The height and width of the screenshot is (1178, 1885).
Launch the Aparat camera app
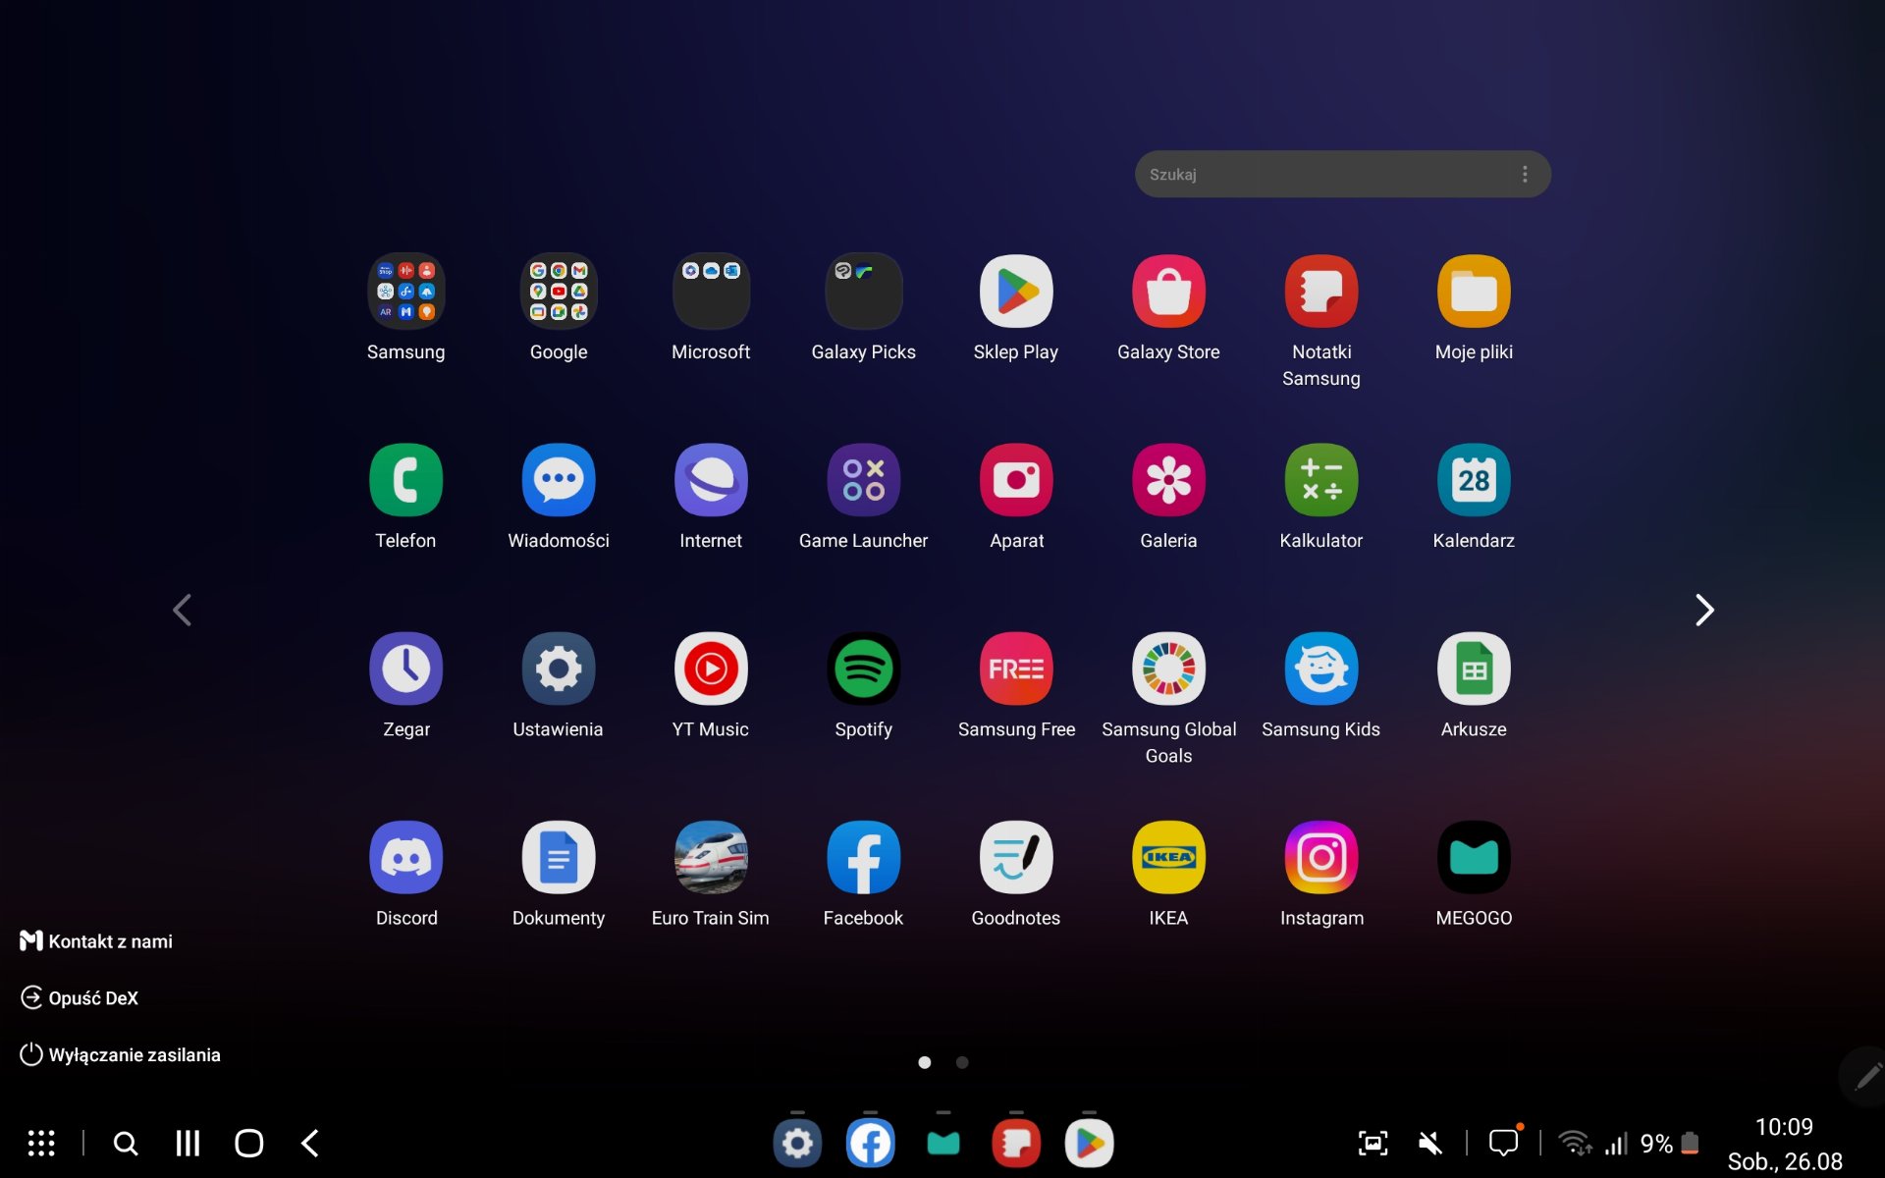[1016, 480]
